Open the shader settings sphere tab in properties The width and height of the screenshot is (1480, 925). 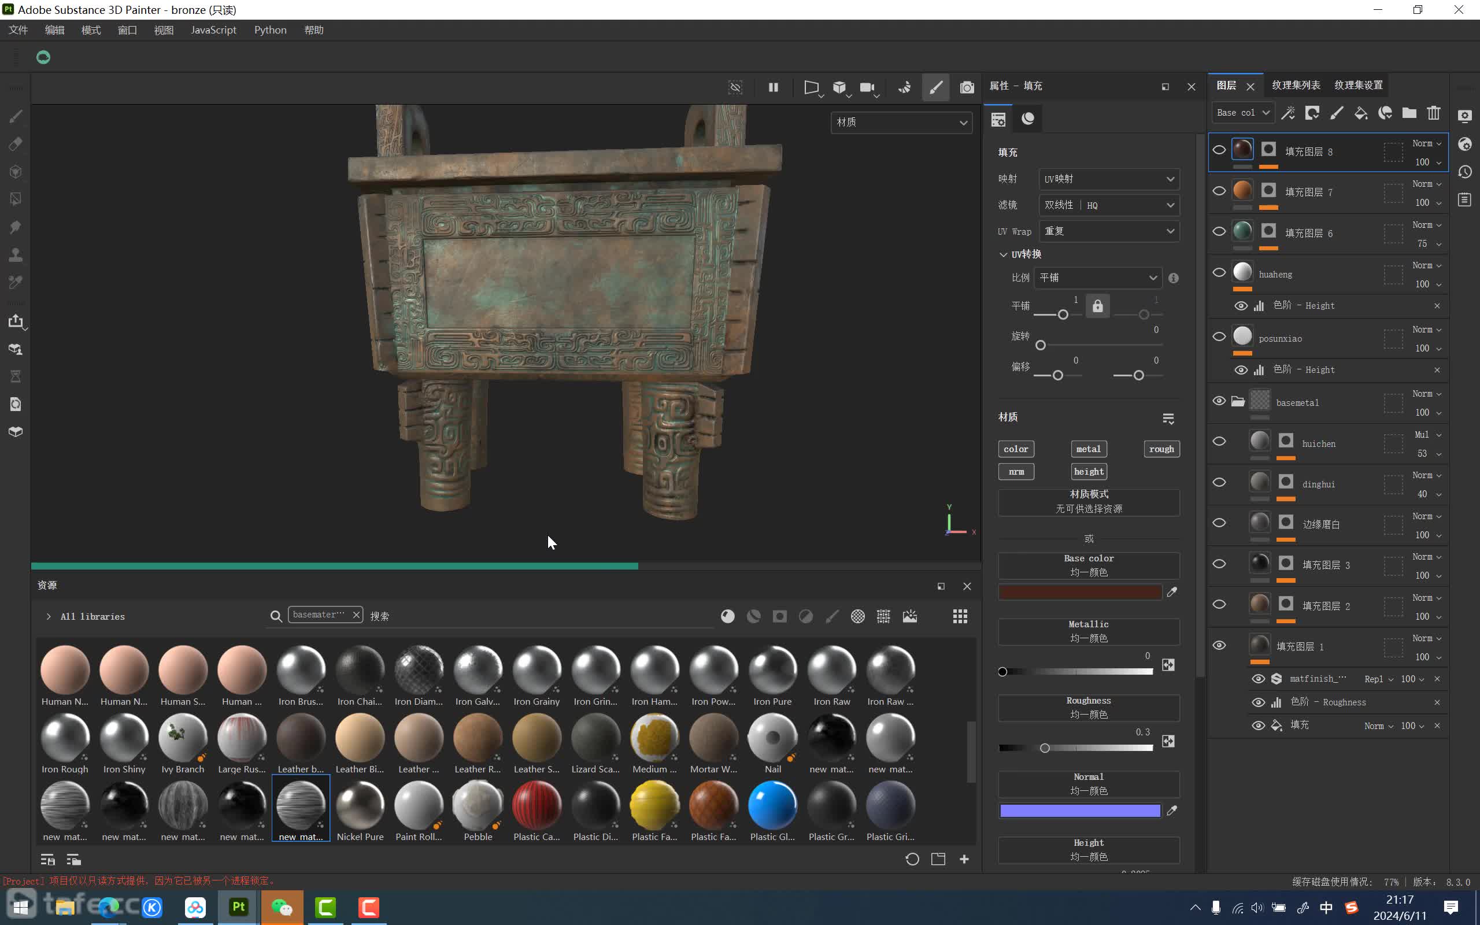[1027, 119]
